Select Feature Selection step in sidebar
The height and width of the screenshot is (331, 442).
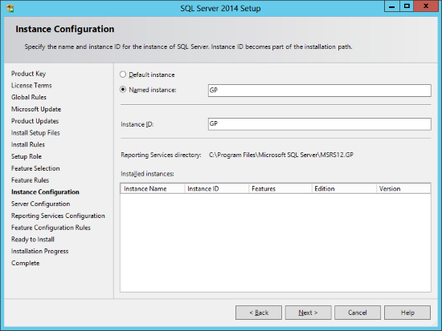click(35, 168)
